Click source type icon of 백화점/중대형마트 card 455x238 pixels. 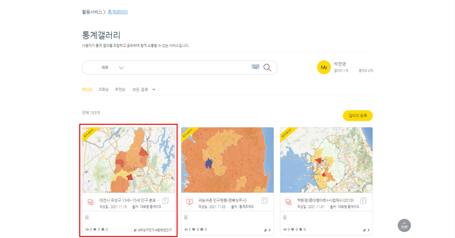[288, 202]
